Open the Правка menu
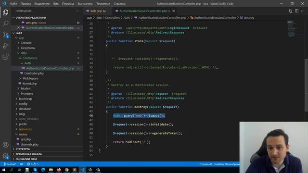Screen dimensions: 308x173 26,3
